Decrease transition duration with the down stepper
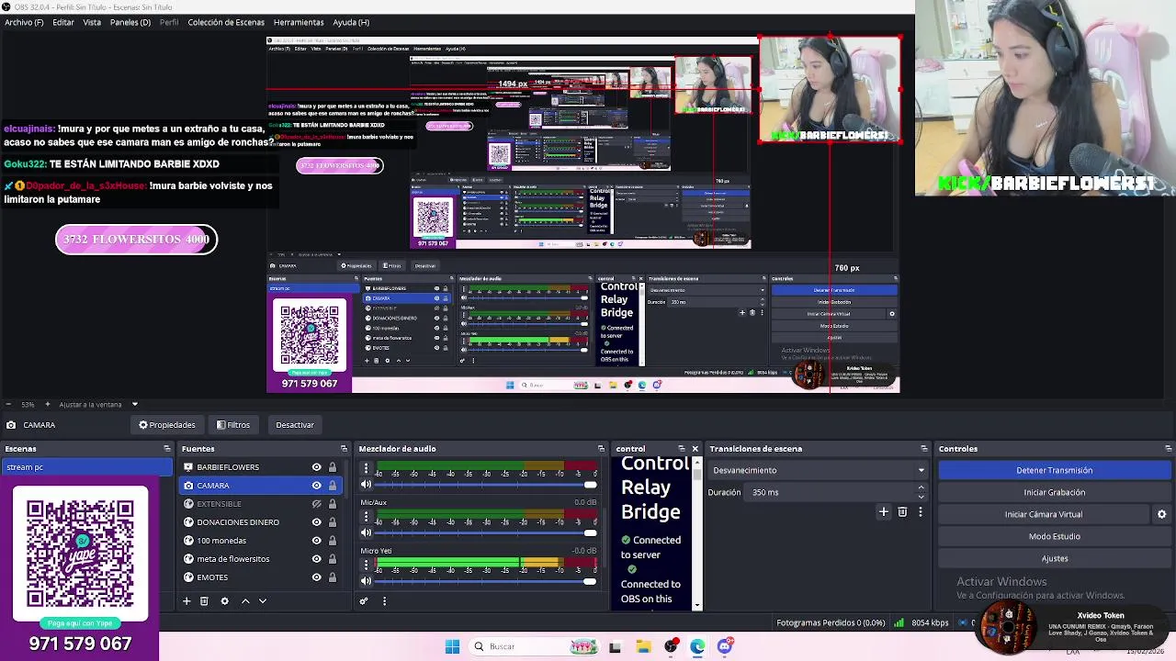Image resolution: width=1176 pixels, height=661 pixels. pos(921,496)
